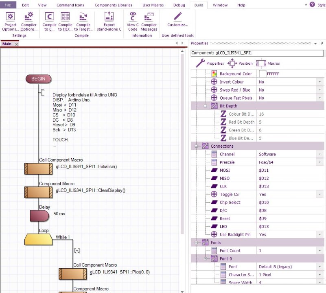Switch to the Debug ribbon tab

coord(179,5)
